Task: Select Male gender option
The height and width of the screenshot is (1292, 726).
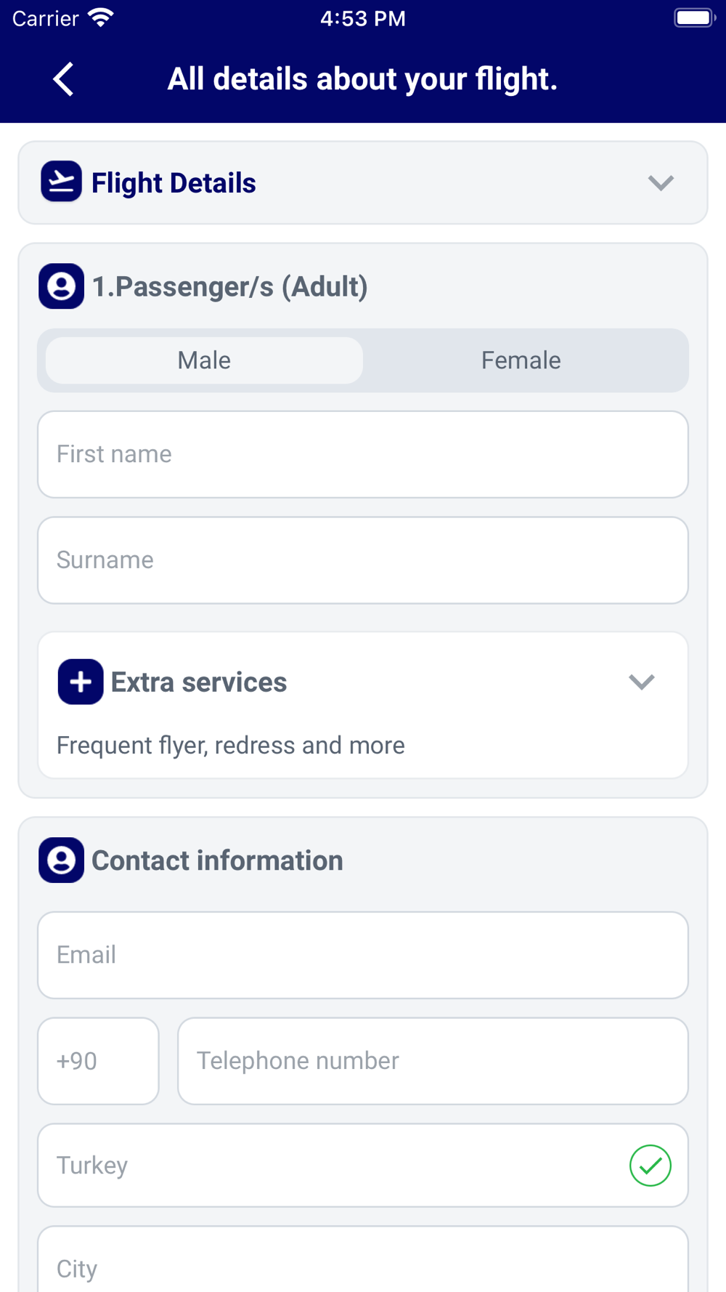Action: (x=204, y=360)
